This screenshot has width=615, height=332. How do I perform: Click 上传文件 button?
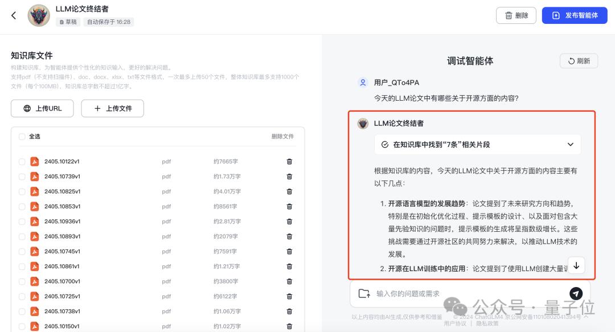click(112, 108)
